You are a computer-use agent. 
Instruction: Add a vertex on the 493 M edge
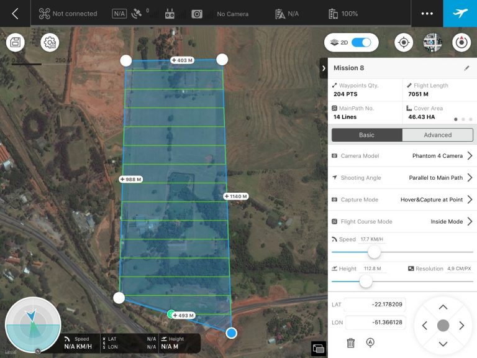[x=183, y=315]
